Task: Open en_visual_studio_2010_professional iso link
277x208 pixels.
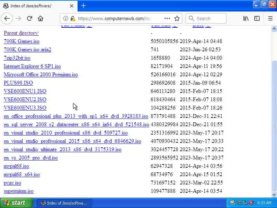Action: click(x=66, y=133)
